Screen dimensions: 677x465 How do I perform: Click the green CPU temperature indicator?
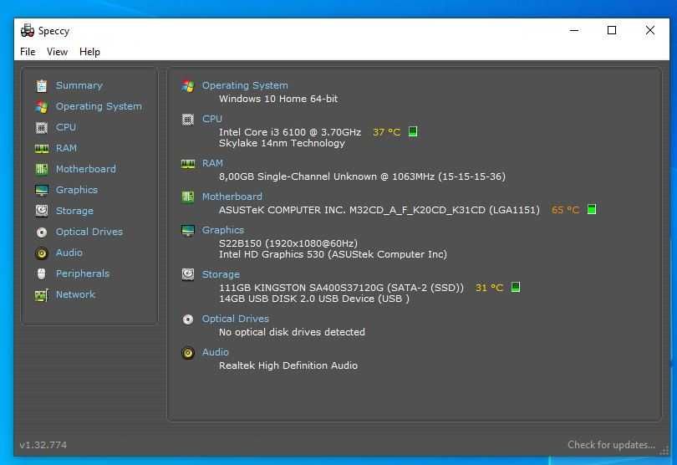(x=413, y=131)
